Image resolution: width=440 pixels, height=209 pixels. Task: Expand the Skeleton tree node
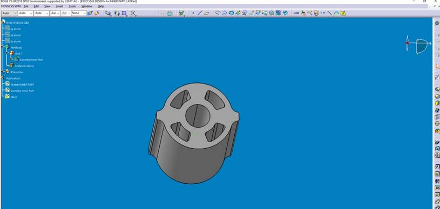tap(3, 72)
